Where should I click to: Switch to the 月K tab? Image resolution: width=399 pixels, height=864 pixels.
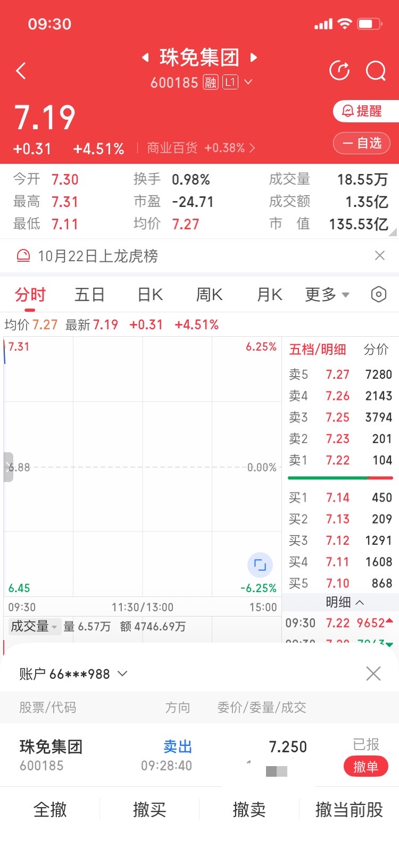tap(269, 294)
